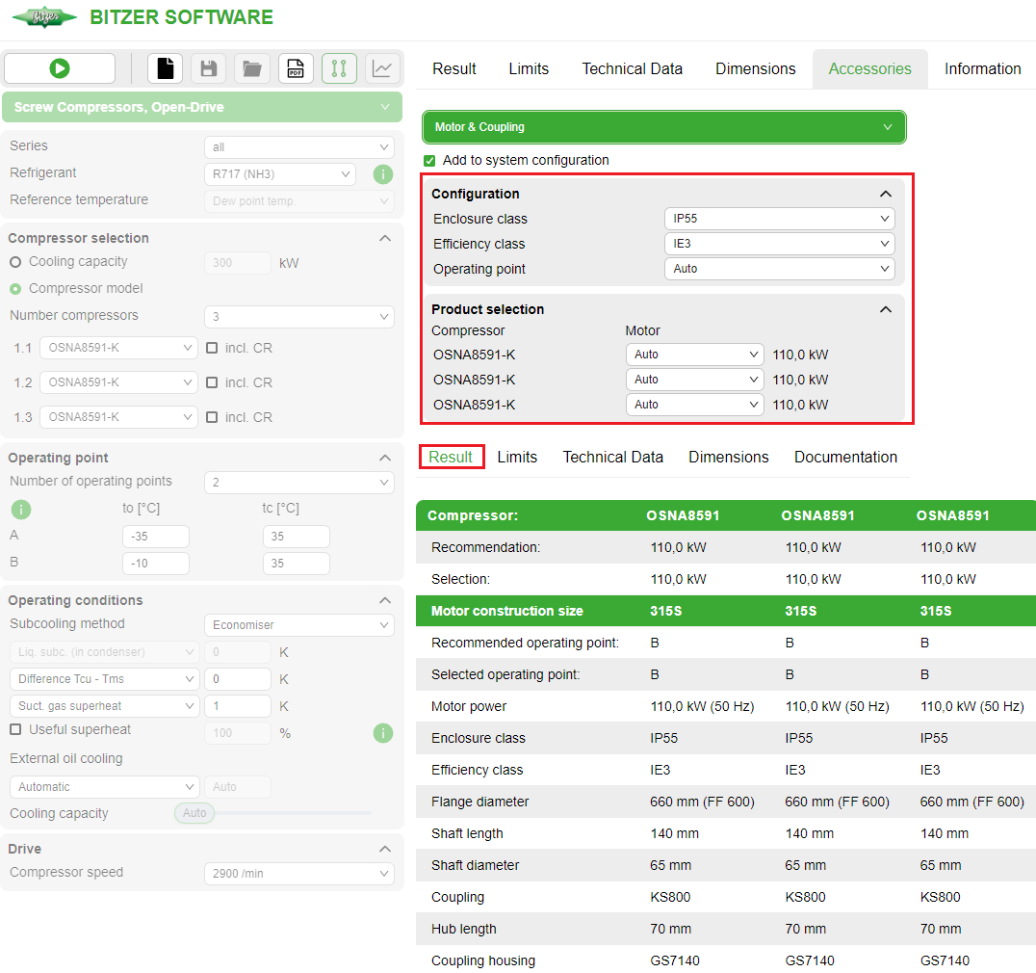Save the current project via the save icon

(x=208, y=68)
